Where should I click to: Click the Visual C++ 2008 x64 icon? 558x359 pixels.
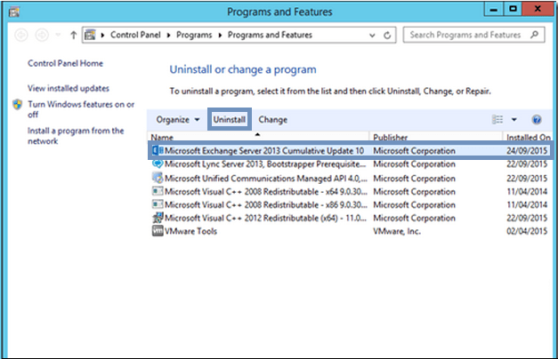(x=158, y=192)
